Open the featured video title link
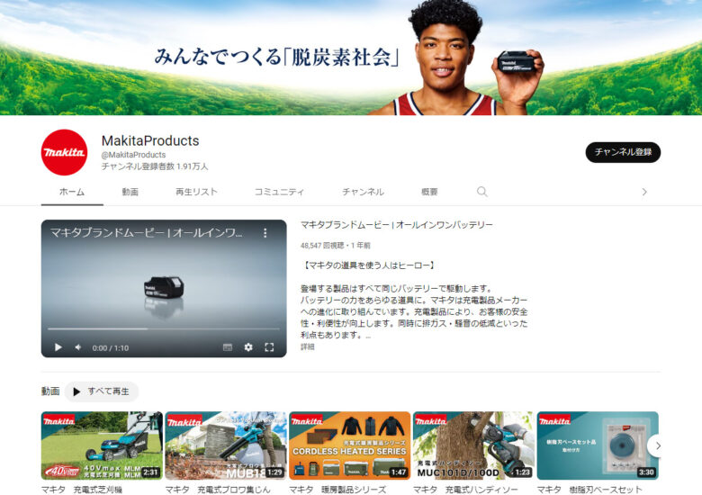 click(x=397, y=225)
